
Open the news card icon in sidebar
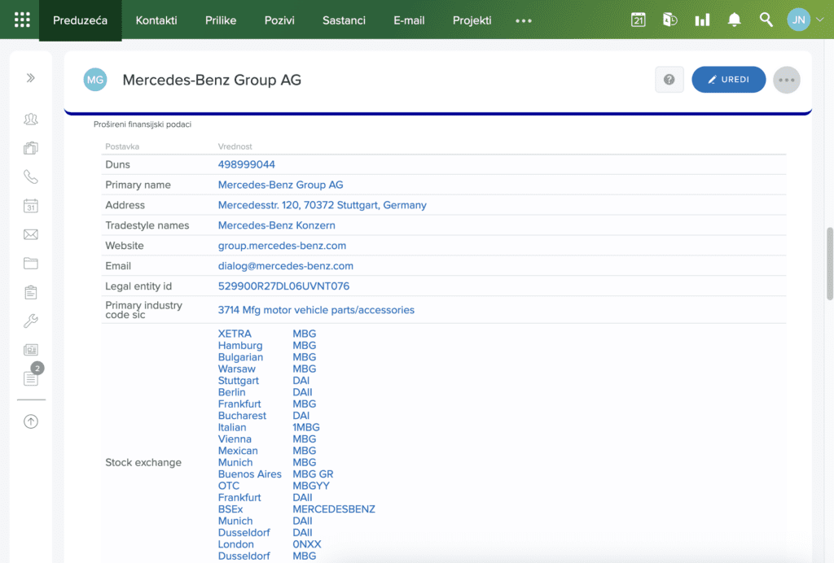[x=31, y=350]
